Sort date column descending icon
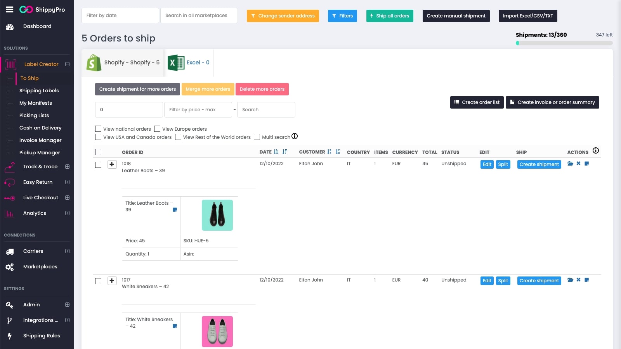The image size is (621, 349). (x=284, y=152)
